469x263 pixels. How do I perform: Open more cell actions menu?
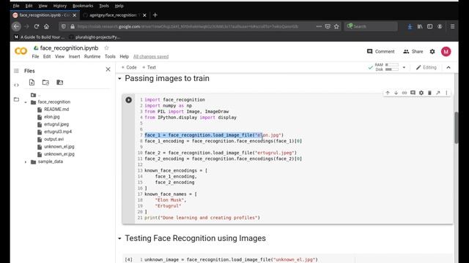tap(446, 93)
